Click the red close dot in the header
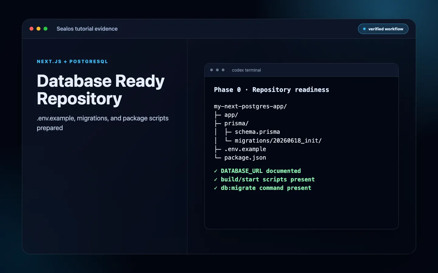The height and width of the screenshot is (273, 438). pos(31,29)
